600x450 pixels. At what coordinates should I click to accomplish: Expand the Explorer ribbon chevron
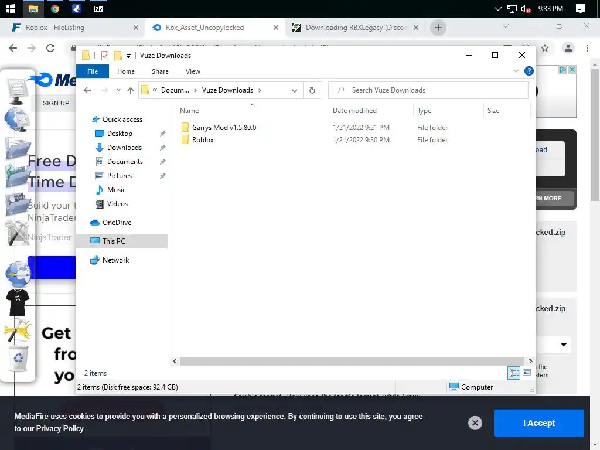516,71
